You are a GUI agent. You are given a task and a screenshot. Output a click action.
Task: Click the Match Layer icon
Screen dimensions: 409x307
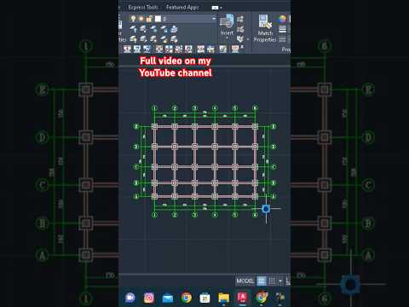pyautogui.click(x=174, y=39)
